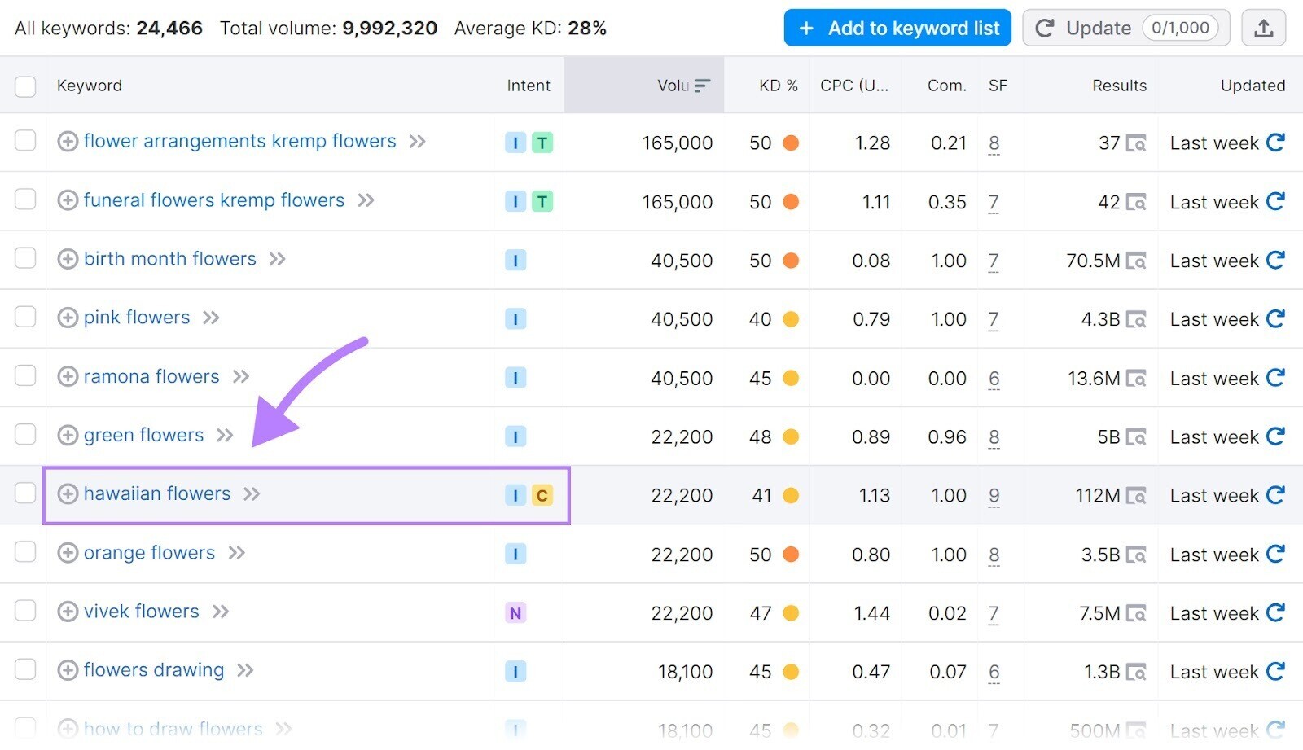Expand "ramona flowers" using its chevrons

240,376
